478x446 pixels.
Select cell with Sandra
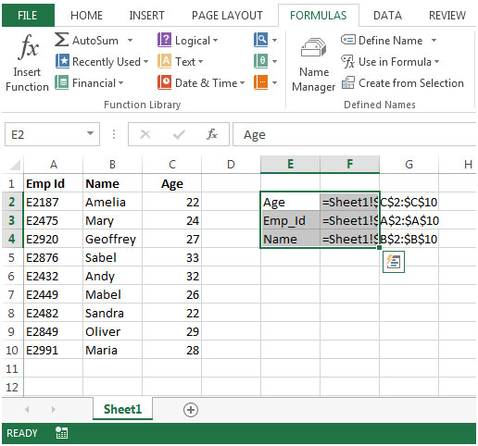point(112,313)
